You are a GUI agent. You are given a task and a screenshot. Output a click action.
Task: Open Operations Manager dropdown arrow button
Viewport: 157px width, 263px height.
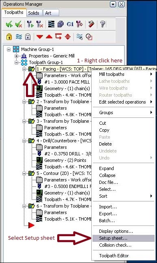(113, 4)
